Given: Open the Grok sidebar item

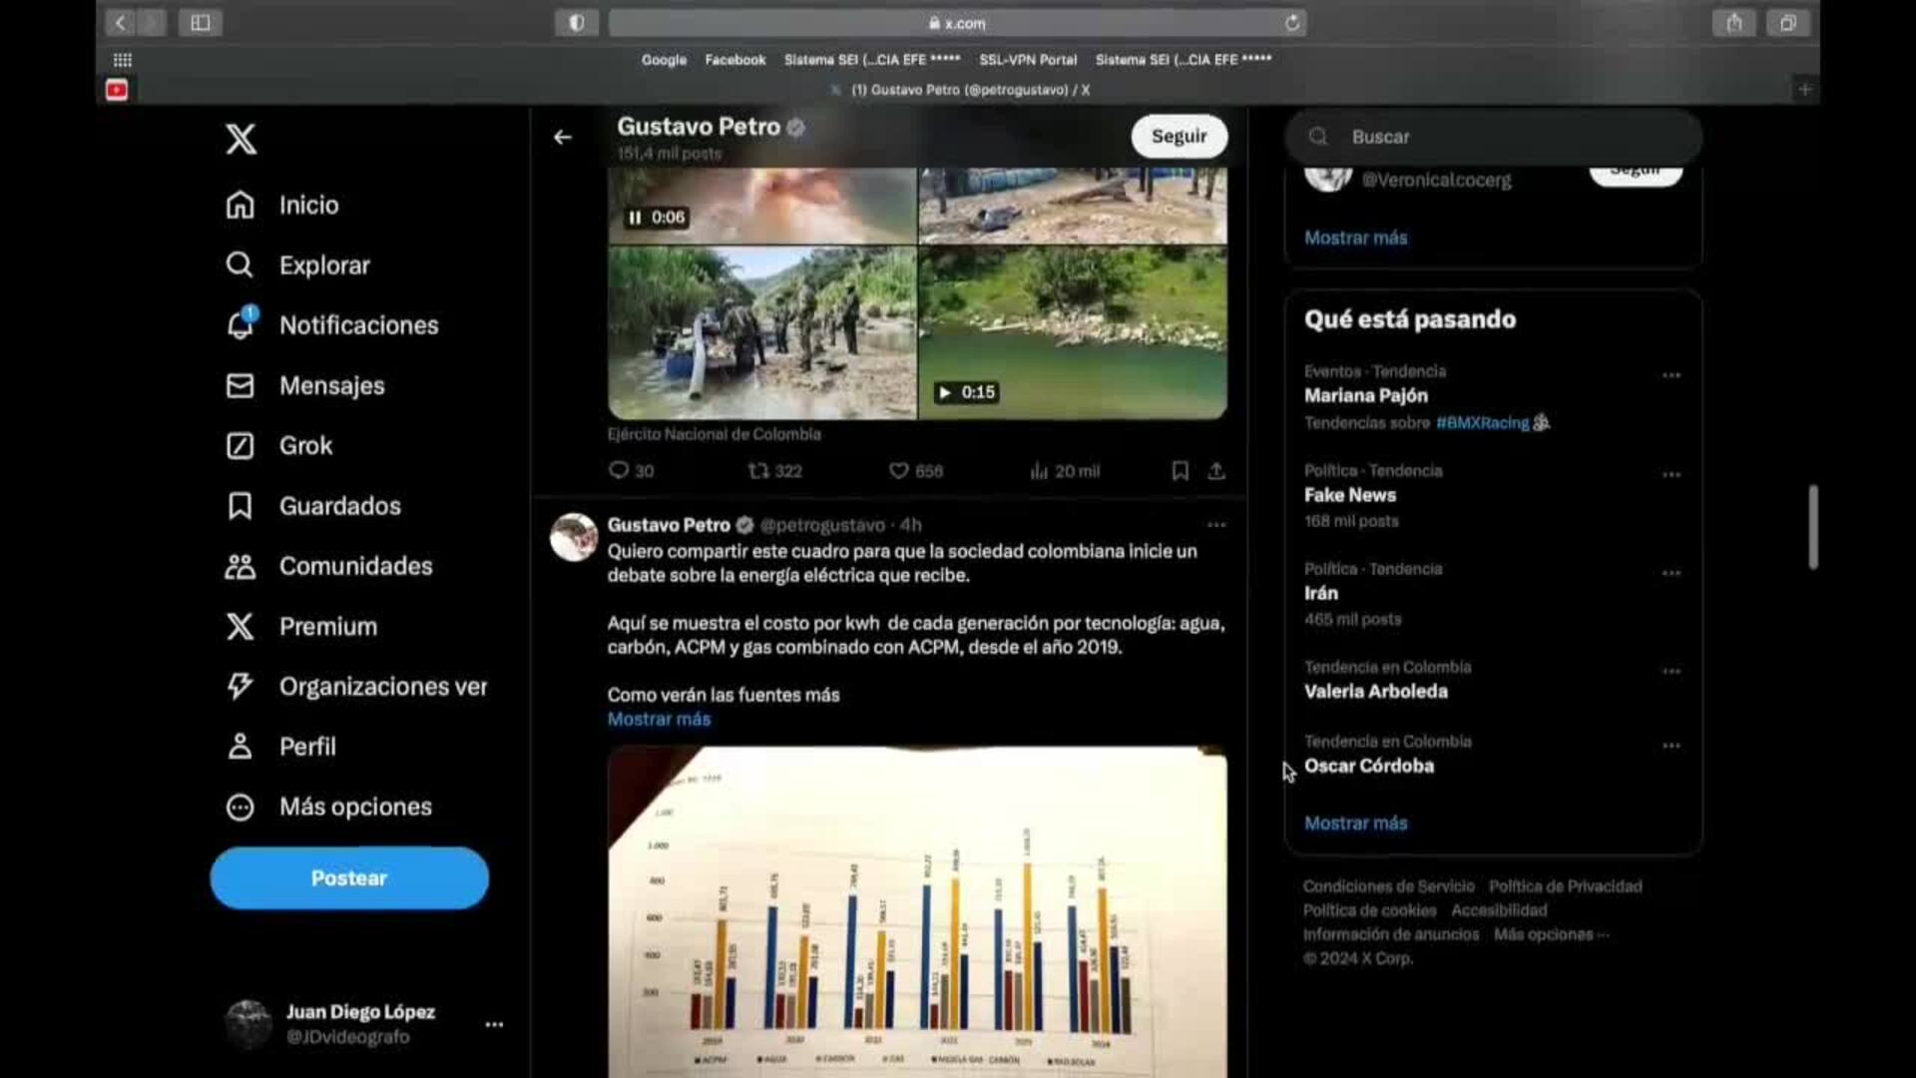Looking at the screenshot, I should click(x=305, y=446).
